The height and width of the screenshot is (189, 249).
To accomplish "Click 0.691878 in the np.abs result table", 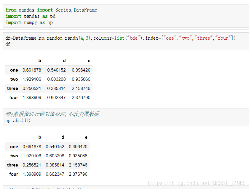I will click(32, 147).
